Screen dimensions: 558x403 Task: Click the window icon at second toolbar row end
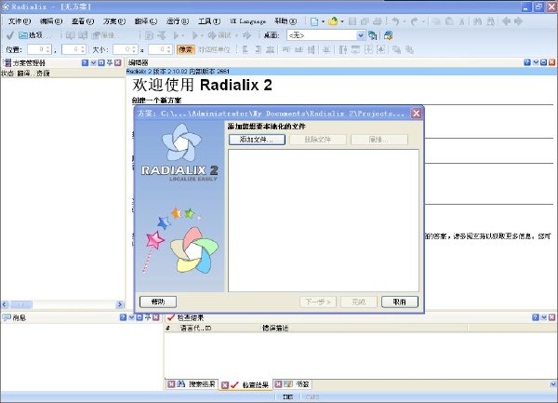coord(388,35)
